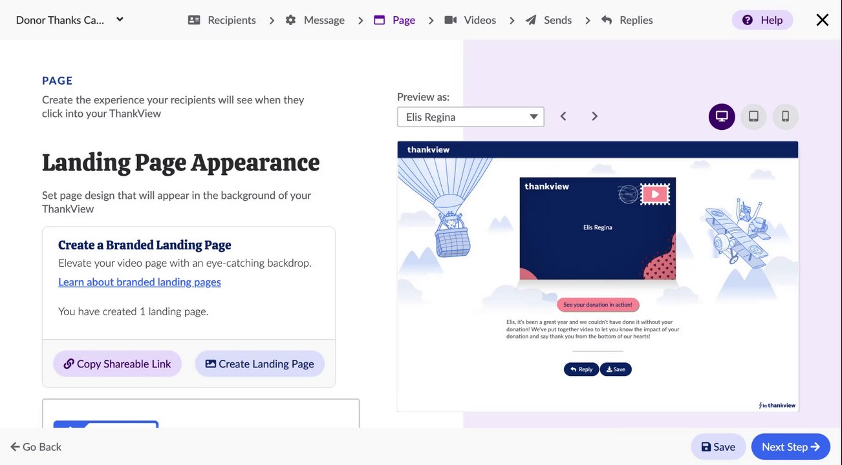The width and height of the screenshot is (842, 465).
Task: Show next recipient preview arrow
Action: pos(594,116)
